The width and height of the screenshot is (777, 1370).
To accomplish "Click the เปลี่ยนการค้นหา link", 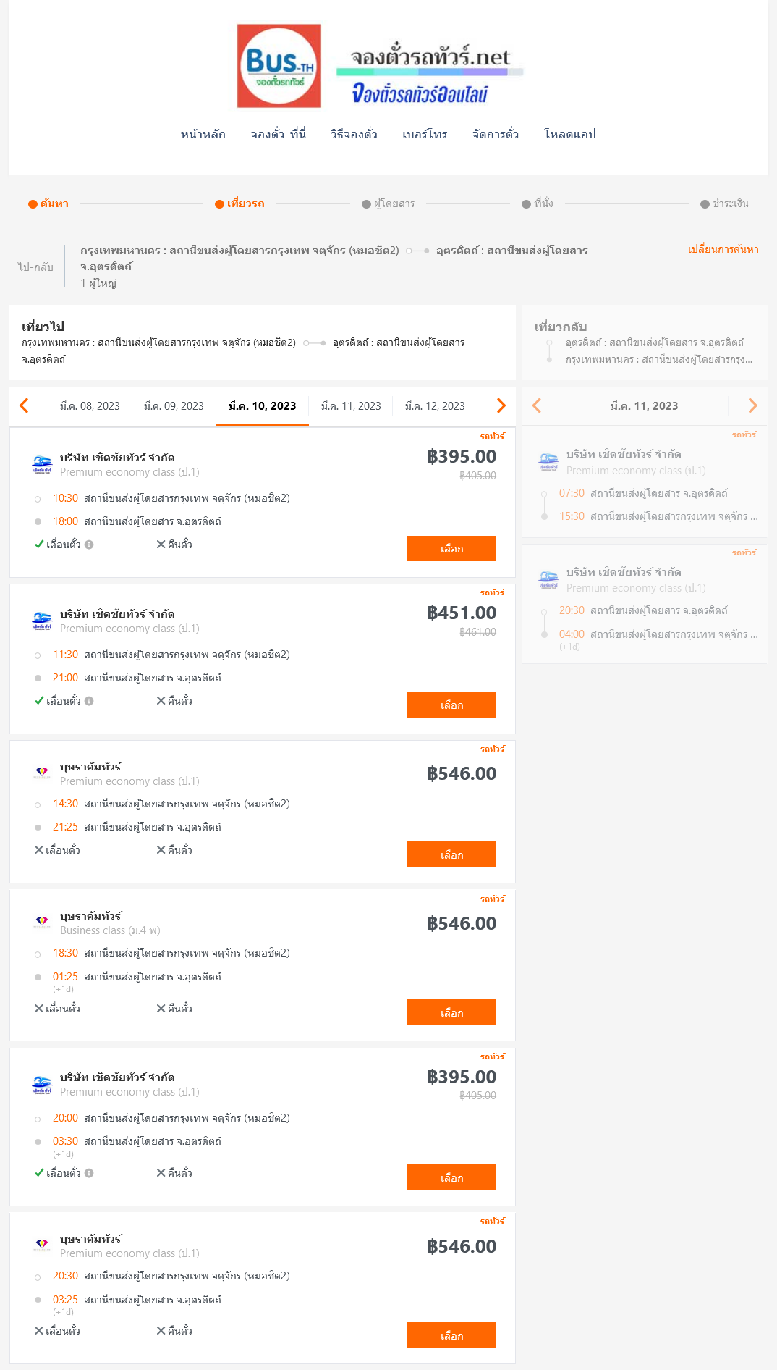I will pyautogui.click(x=723, y=249).
